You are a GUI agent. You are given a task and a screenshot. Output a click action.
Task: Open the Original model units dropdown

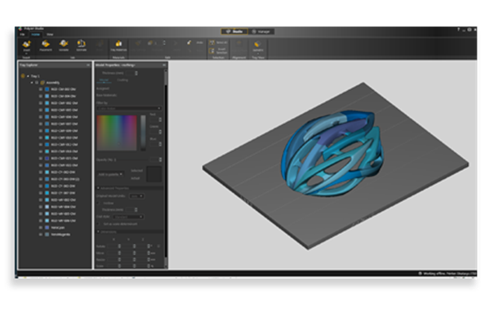tap(136, 196)
